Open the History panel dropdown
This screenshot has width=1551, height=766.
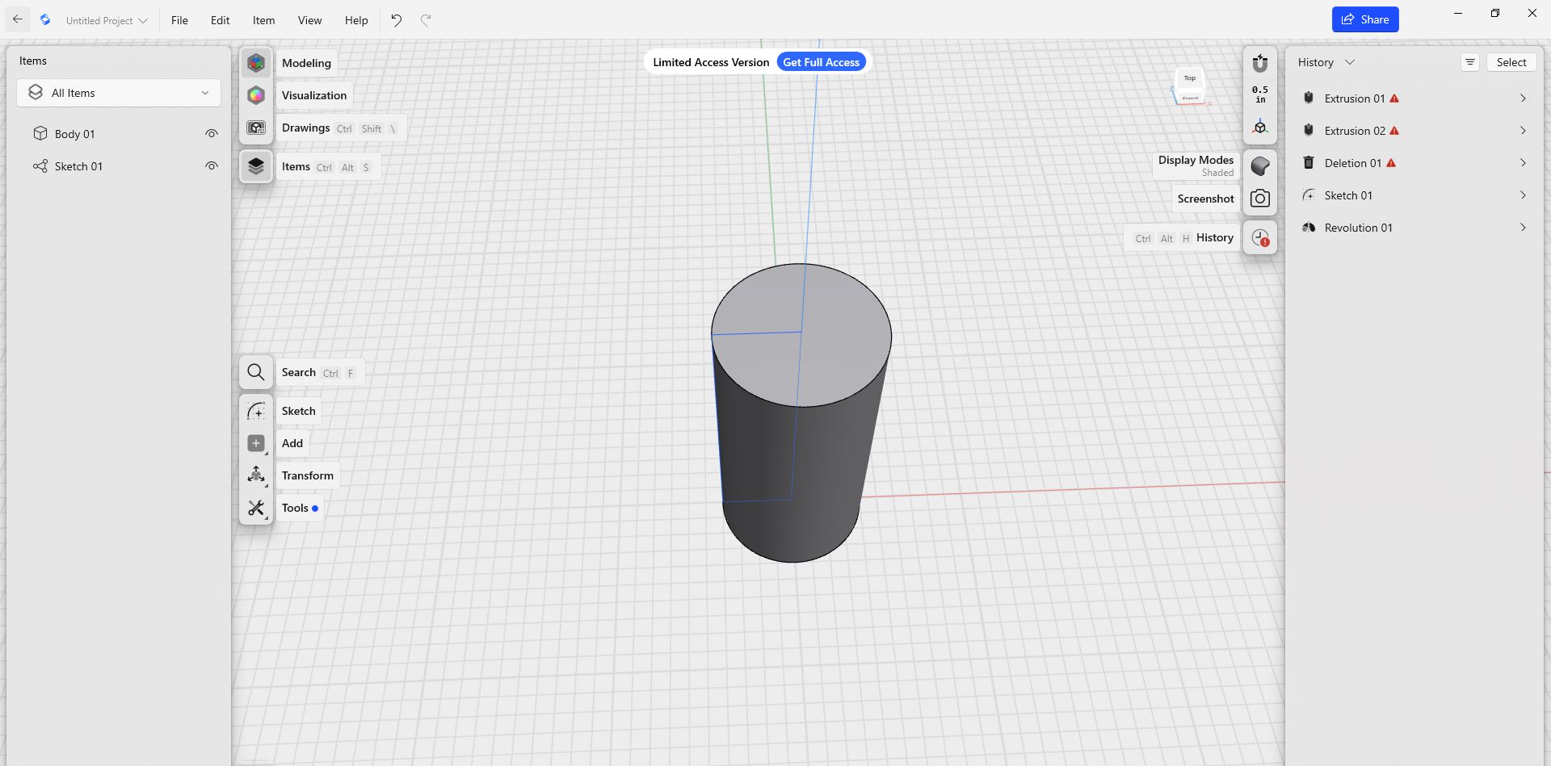[x=1326, y=62]
